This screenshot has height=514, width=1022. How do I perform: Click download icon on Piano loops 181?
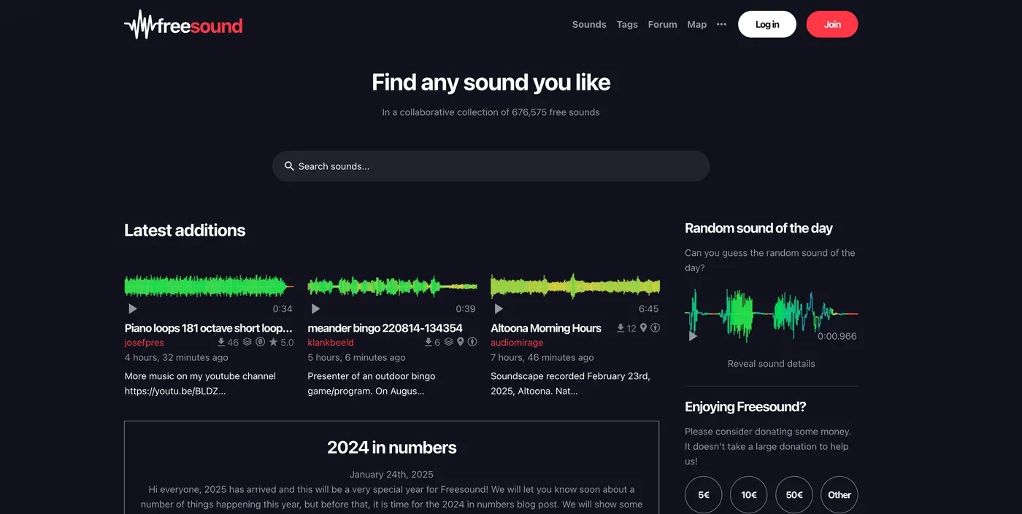tap(221, 342)
